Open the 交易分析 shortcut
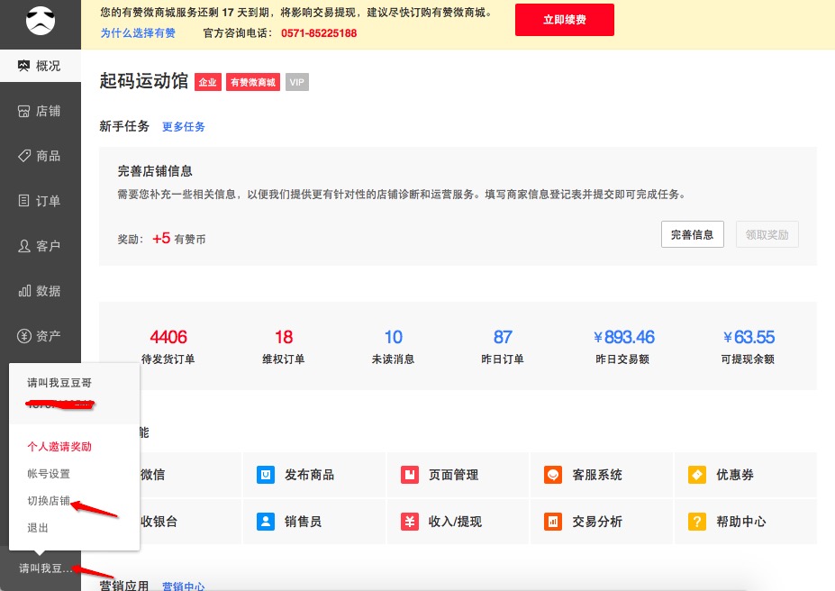Screen dimensions: 835x591 click(602, 522)
